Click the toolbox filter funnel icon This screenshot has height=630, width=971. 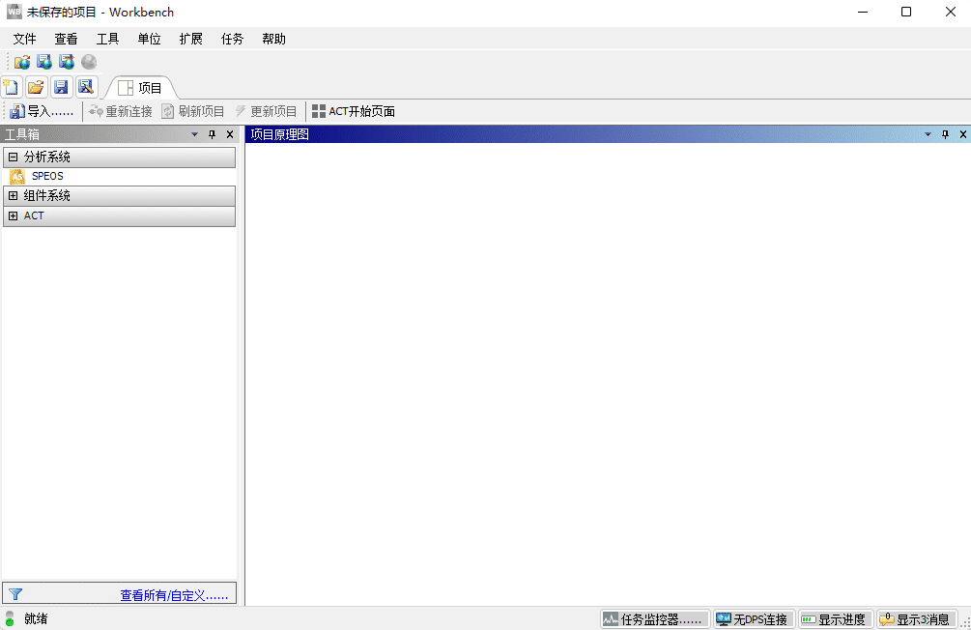coord(15,594)
